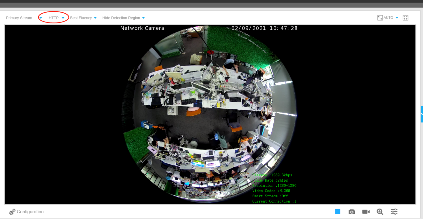The height and width of the screenshot is (219, 423).
Task: Enter full screen view icon
Action: pyautogui.click(x=406, y=18)
